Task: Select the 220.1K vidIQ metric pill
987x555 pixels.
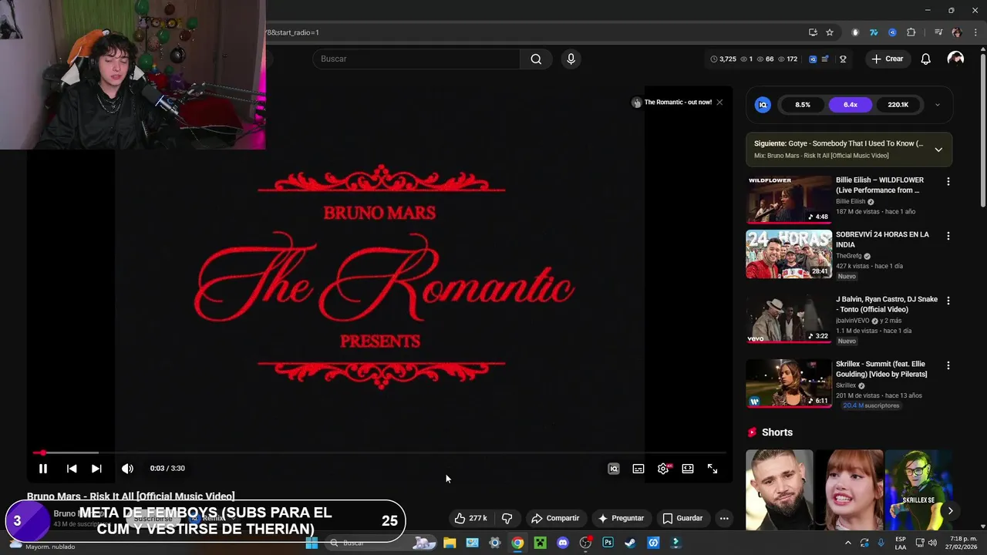Action: (x=898, y=105)
